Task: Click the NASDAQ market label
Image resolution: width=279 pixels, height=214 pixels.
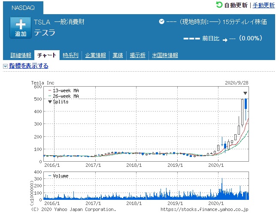Action: click(23, 8)
